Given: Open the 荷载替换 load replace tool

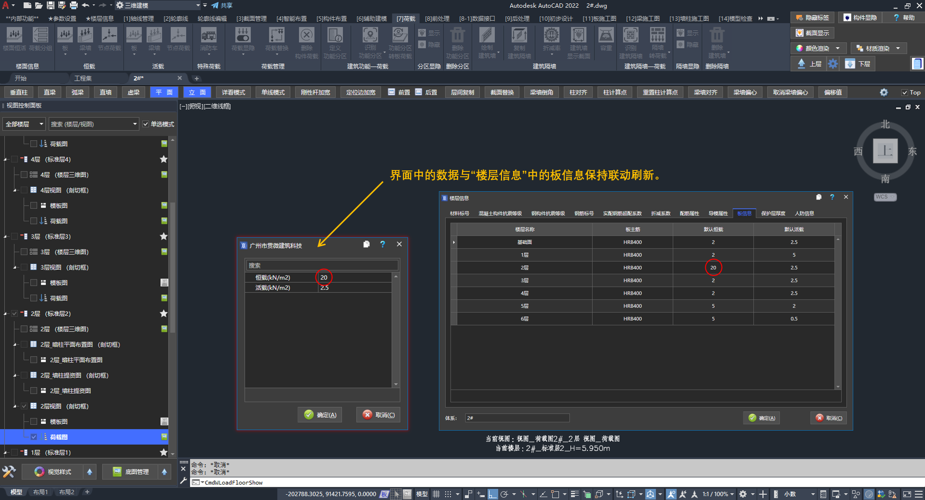Looking at the screenshot, I should 277,39.
